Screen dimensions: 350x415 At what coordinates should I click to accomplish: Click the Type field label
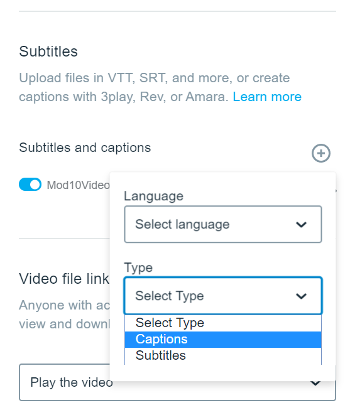[x=138, y=267]
